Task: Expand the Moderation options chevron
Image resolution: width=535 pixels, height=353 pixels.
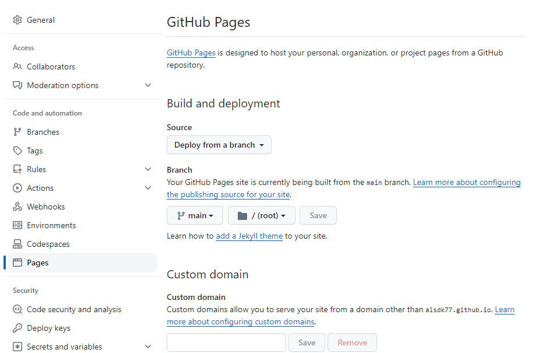Action: (148, 85)
